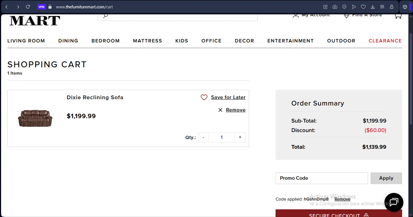413x217 pixels.
Task: Open the Clearance menu
Action: tap(385, 41)
